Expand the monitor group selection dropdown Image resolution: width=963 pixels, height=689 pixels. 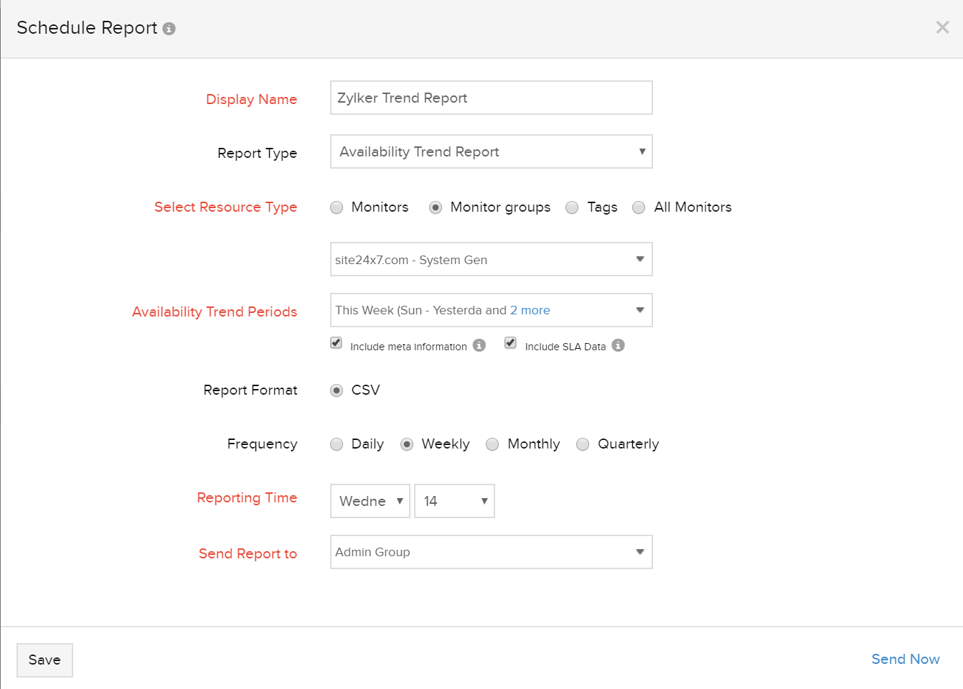pos(491,259)
